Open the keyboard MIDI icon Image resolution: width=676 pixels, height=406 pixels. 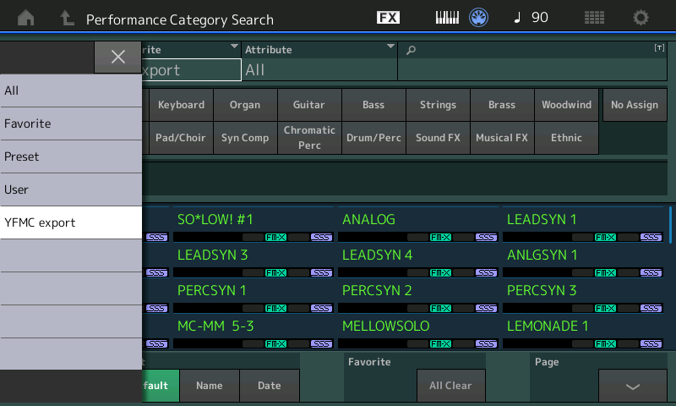pyautogui.click(x=448, y=18)
